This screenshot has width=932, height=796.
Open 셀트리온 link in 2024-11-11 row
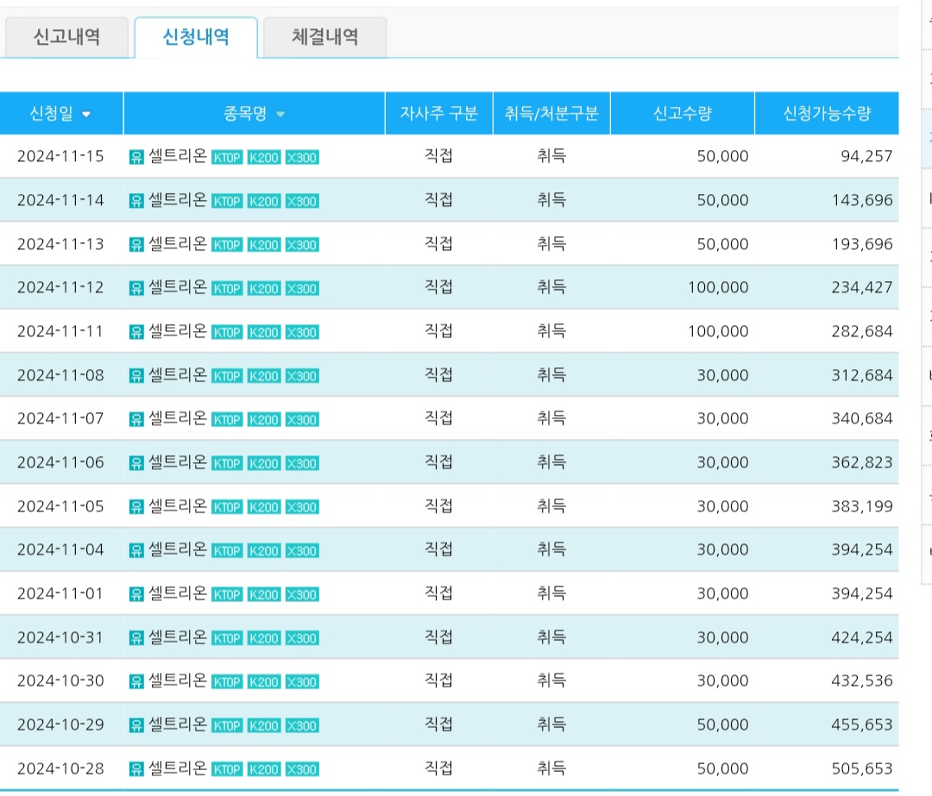point(178,331)
